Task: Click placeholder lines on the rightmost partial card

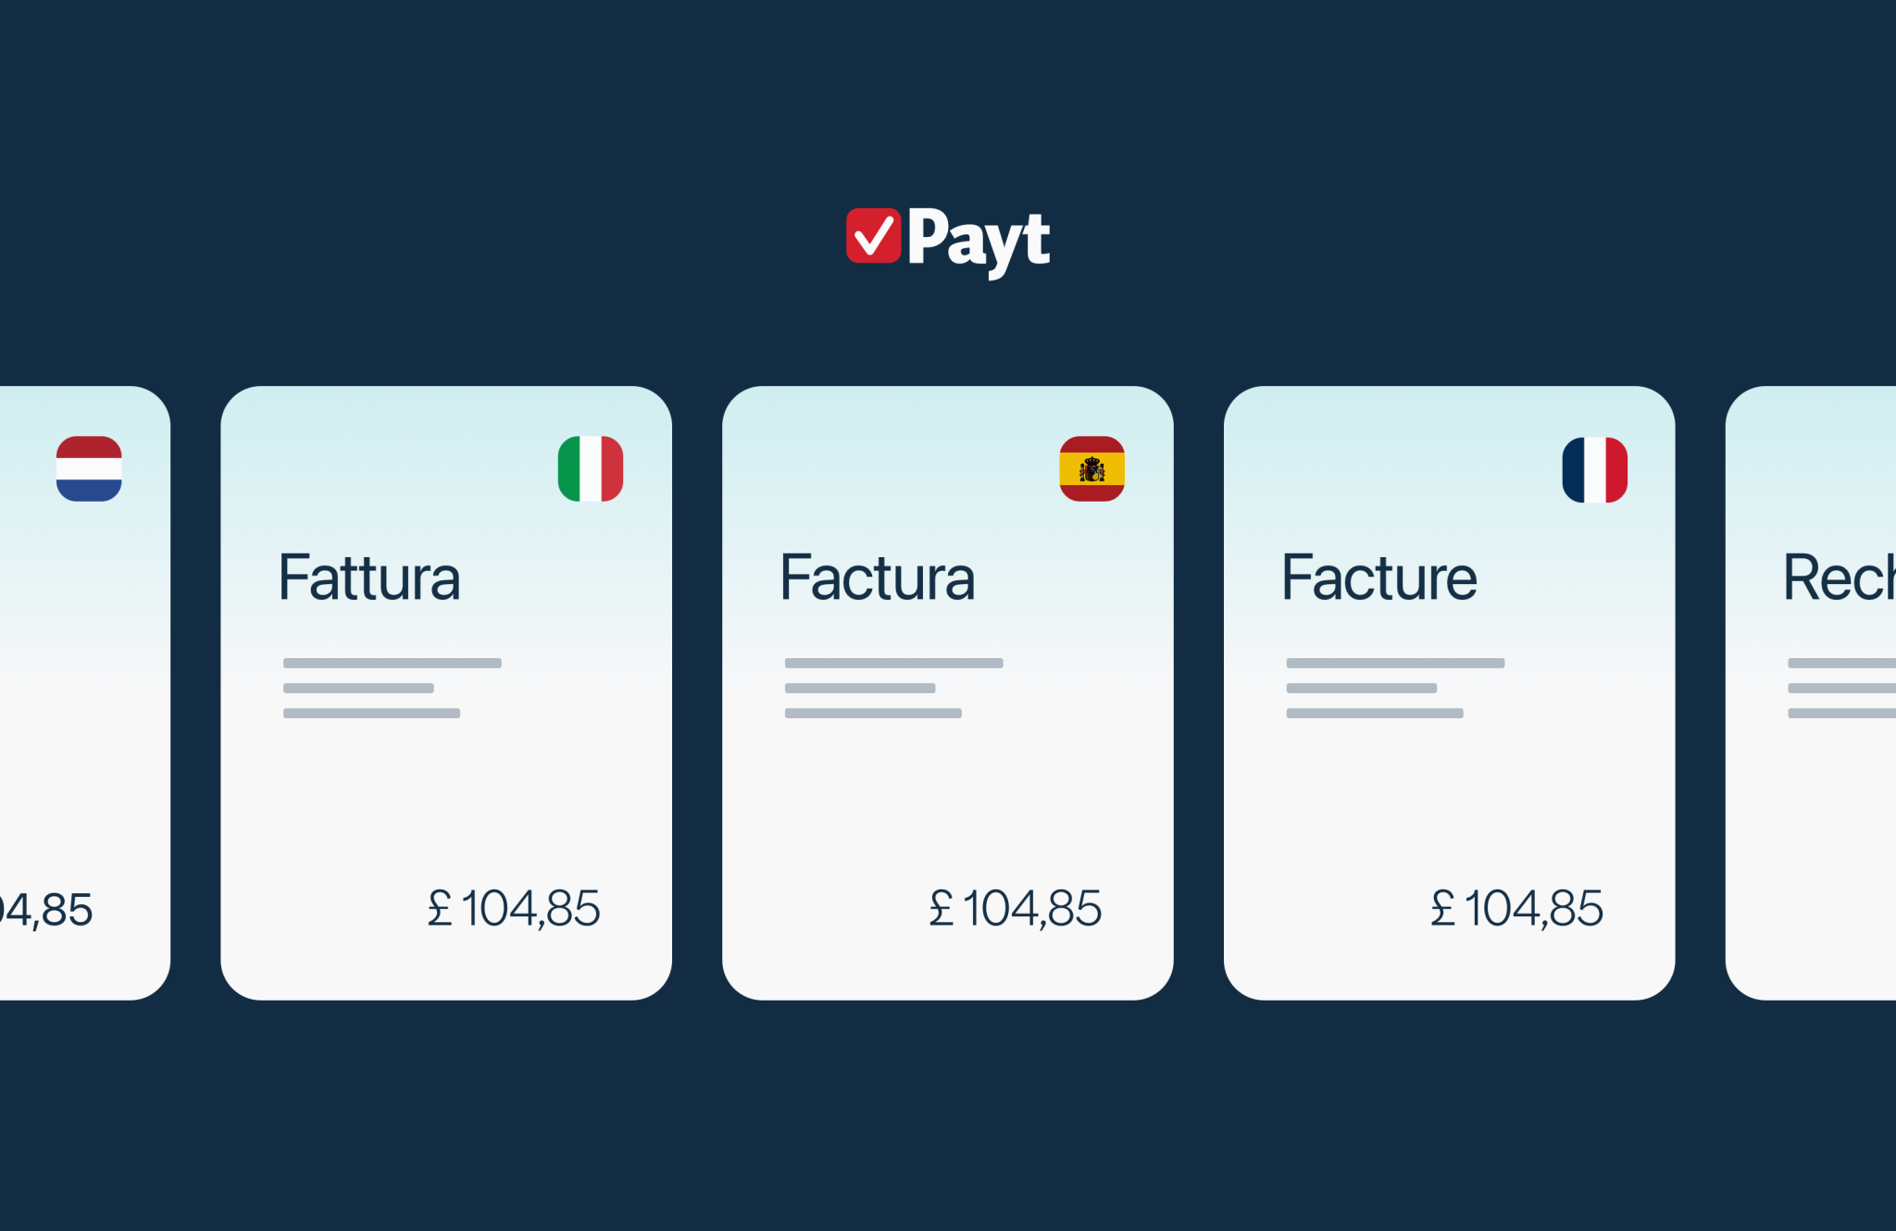Action: 1841,688
